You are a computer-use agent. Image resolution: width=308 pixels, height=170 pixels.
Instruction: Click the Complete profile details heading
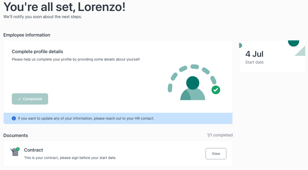pyautogui.click(x=37, y=51)
